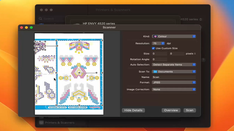Open the Kind dropdown
Viewport: 234px width, 131px height.
click(x=174, y=36)
